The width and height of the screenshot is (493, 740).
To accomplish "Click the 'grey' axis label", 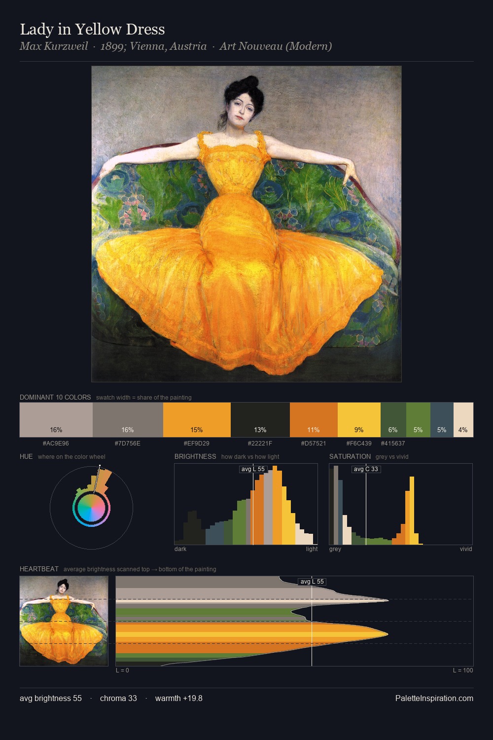I will [x=335, y=549].
